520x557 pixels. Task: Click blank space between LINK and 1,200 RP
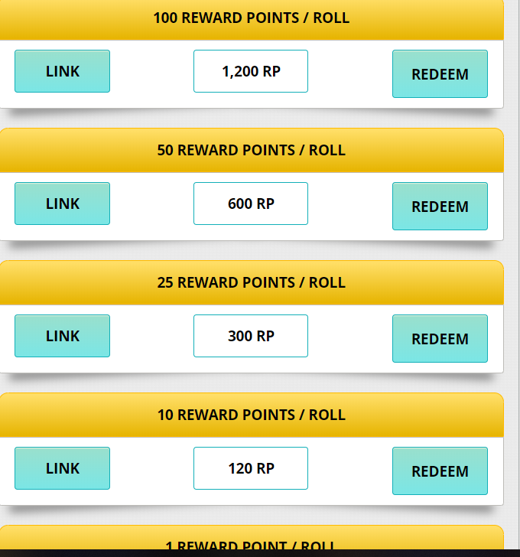coord(151,71)
